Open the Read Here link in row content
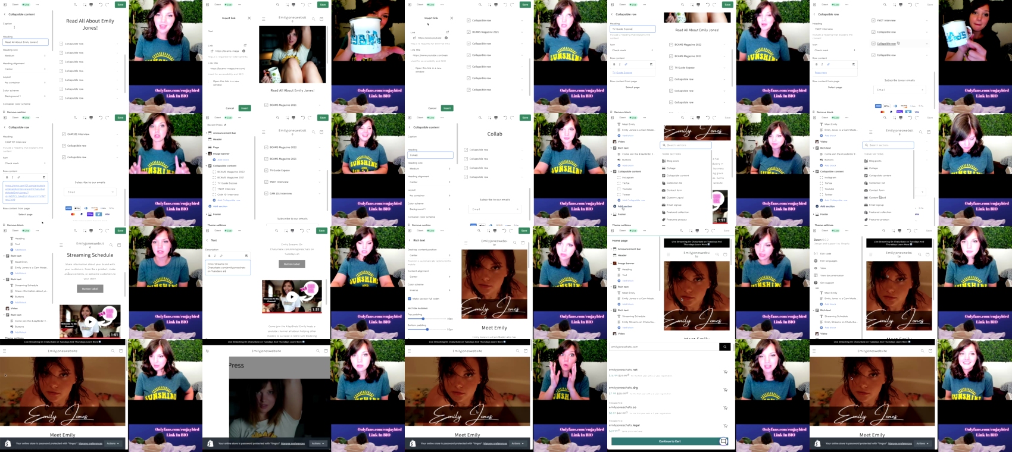The image size is (1012, 452). pyautogui.click(x=821, y=73)
